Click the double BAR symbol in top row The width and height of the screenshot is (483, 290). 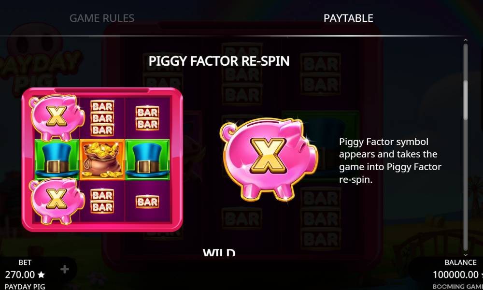click(147, 118)
